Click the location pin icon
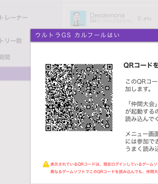 pyautogui.click(x=139, y=19)
